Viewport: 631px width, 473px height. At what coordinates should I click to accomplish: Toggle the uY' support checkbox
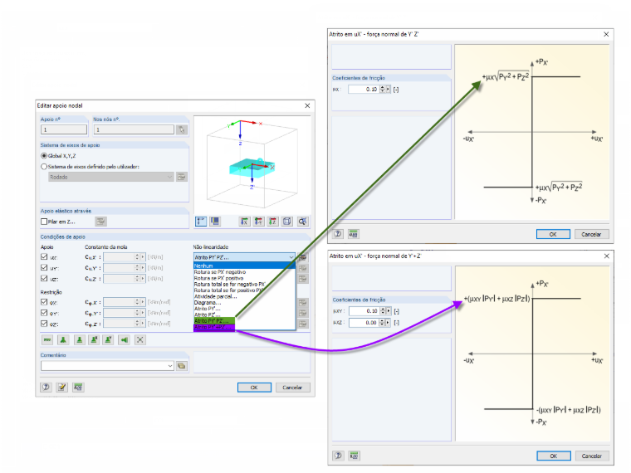pos(44,267)
